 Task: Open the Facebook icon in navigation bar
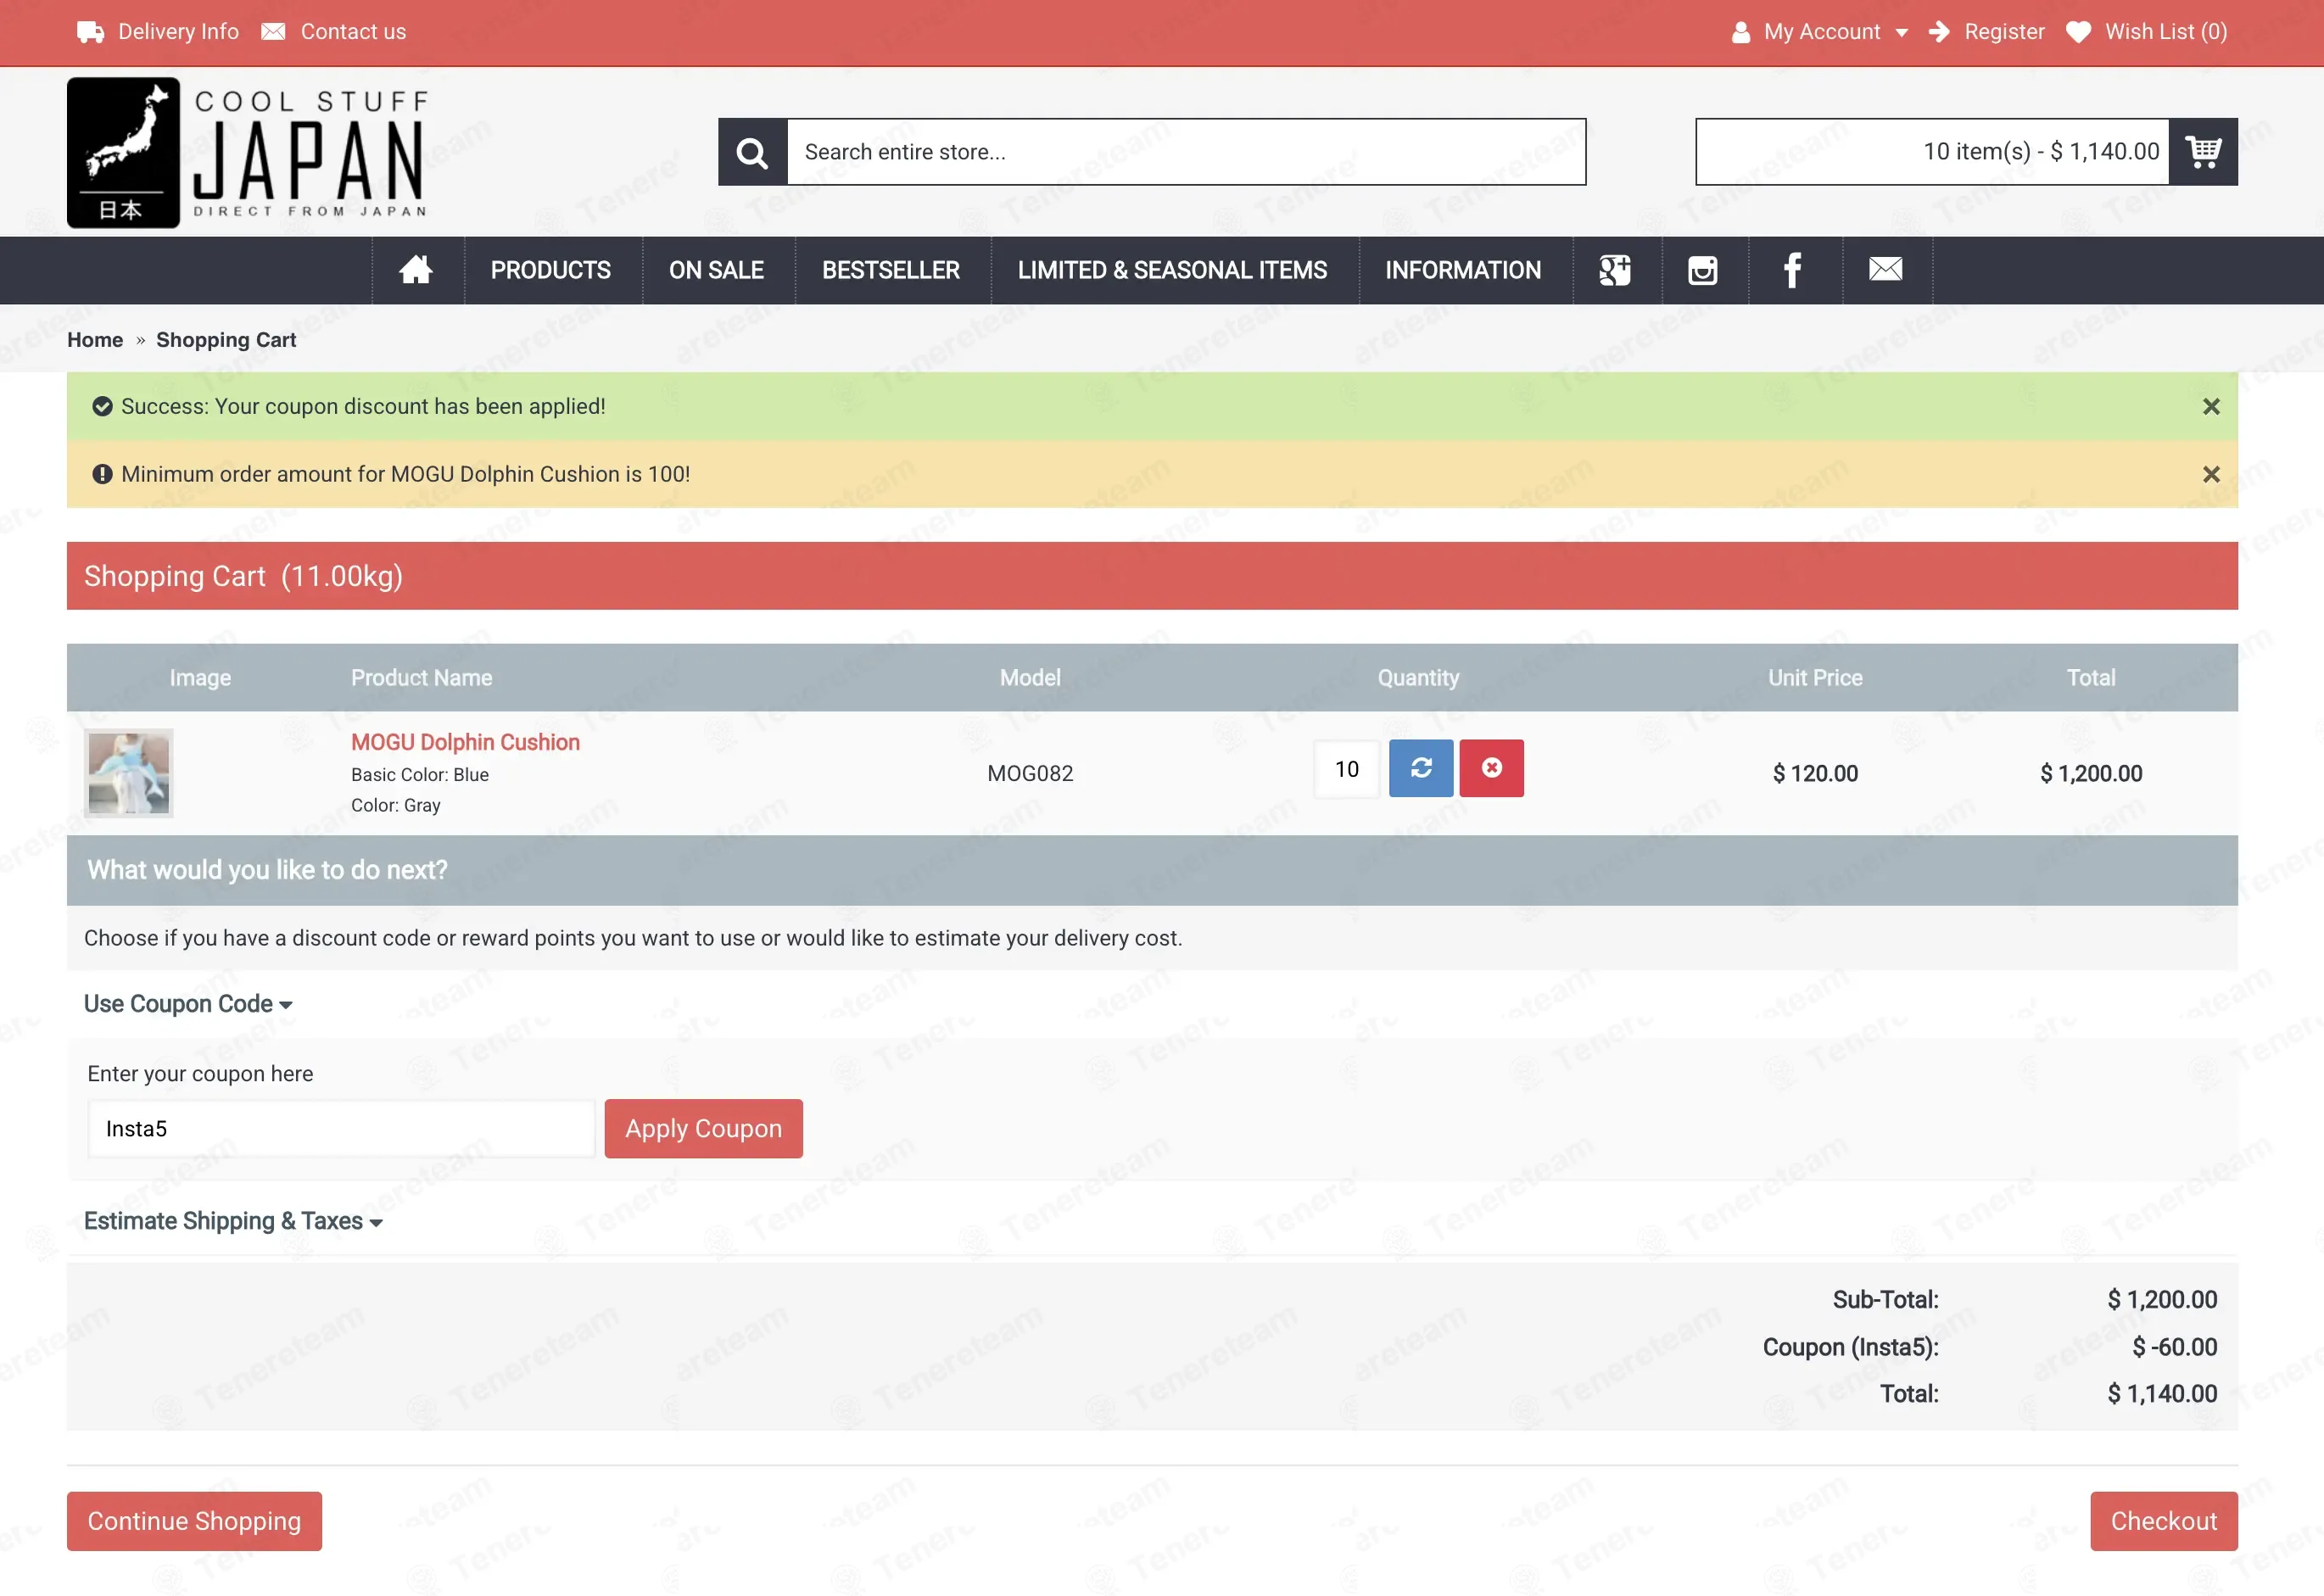[1793, 270]
